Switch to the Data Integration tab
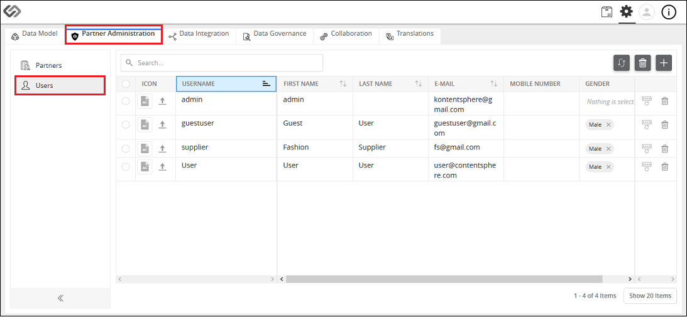This screenshot has height=317, width=687. pyautogui.click(x=199, y=35)
